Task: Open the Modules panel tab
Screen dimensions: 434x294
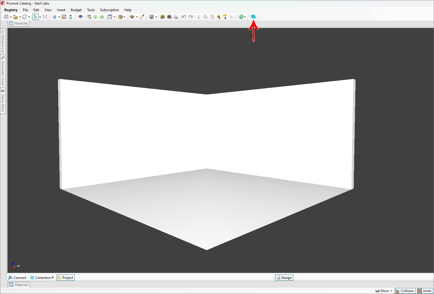Action: [x=19, y=23]
